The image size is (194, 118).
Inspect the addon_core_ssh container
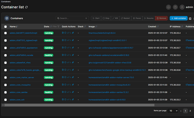[x=65, y=100]
